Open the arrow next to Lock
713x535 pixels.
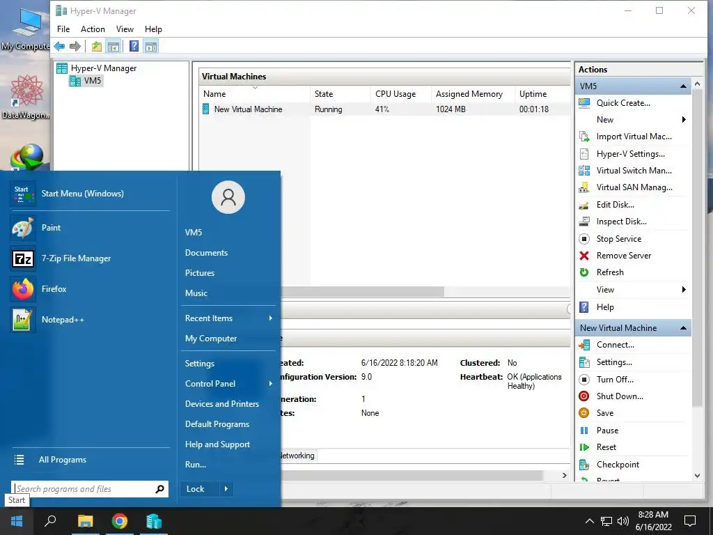pos(226,489)
